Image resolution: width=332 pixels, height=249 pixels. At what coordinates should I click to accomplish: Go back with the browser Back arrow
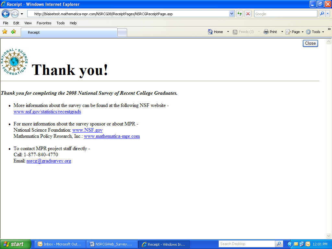[x=6, y=14]
